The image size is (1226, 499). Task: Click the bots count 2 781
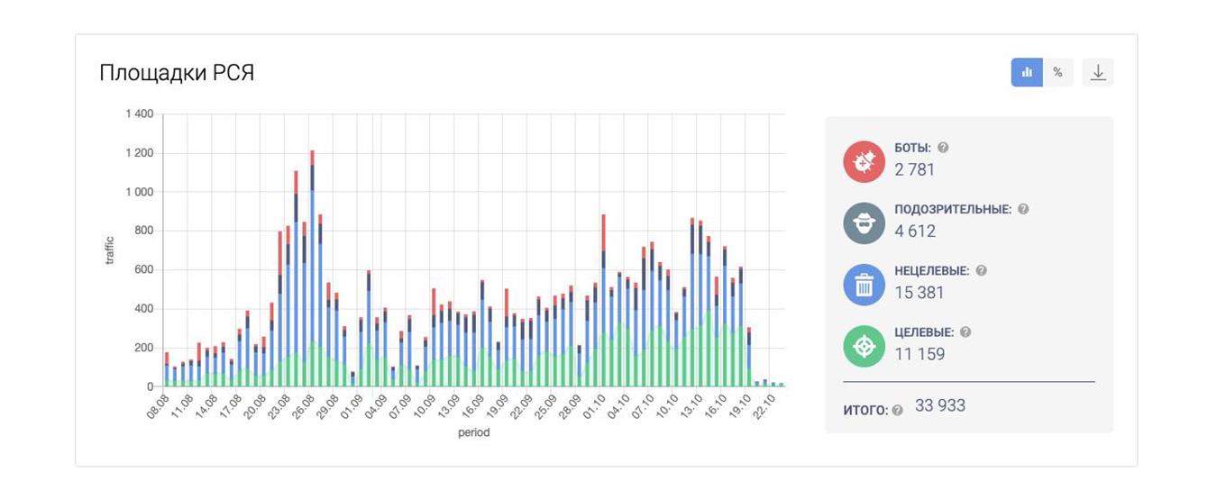[x=915, y=169]
